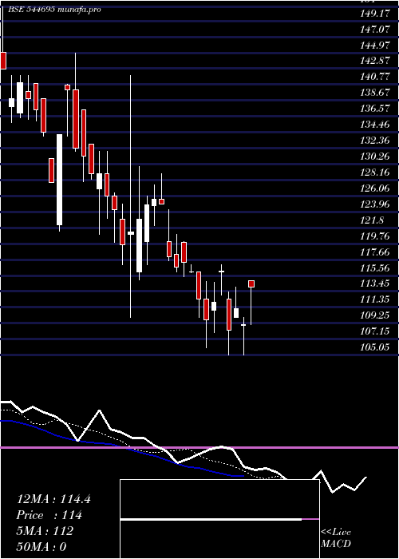Click the 138.67 price axis label
Viewport: 399px width, 559px height.
pos(375,93)
